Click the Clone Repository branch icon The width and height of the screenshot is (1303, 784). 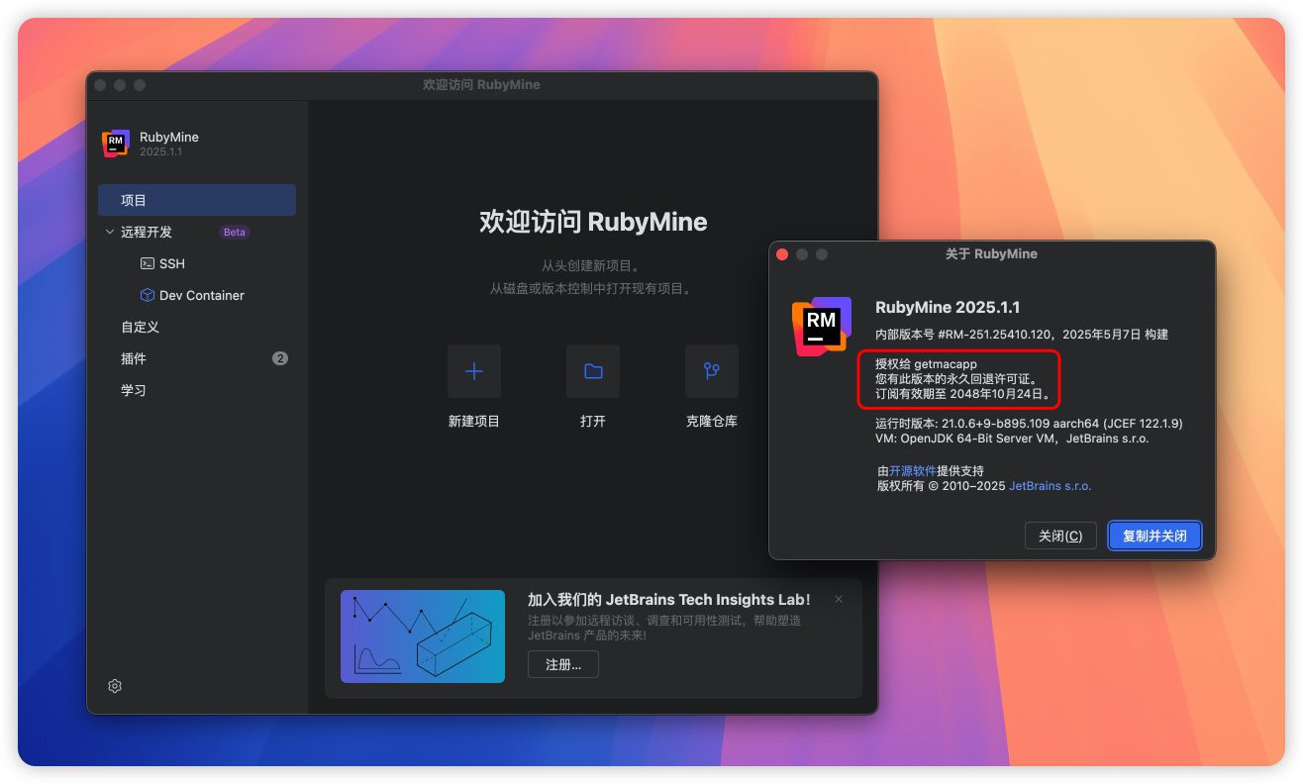tap(712, 371)
